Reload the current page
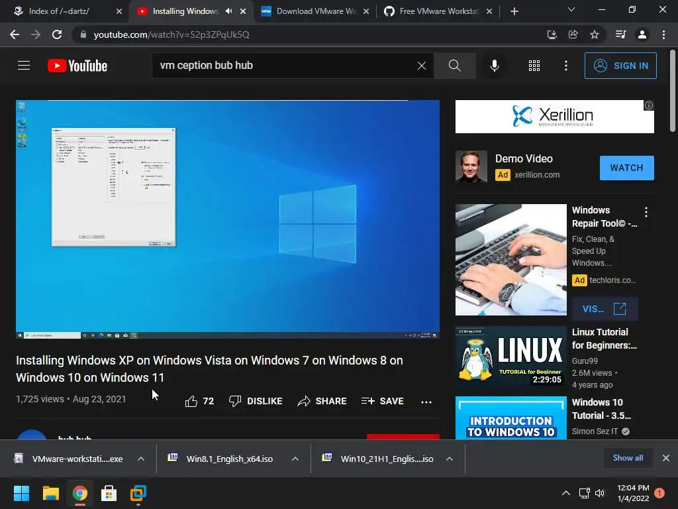 (x=57, y=34)
